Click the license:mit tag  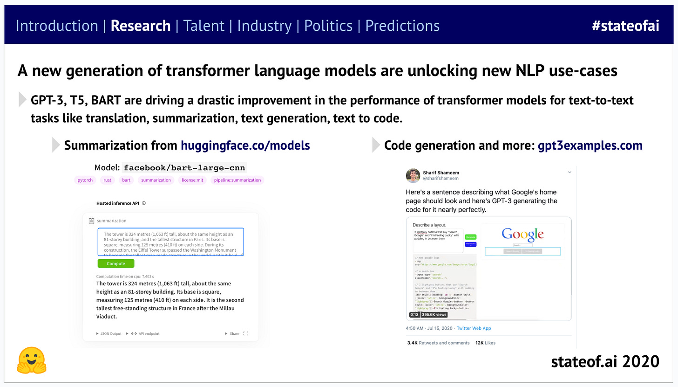(x=192, y=180)
